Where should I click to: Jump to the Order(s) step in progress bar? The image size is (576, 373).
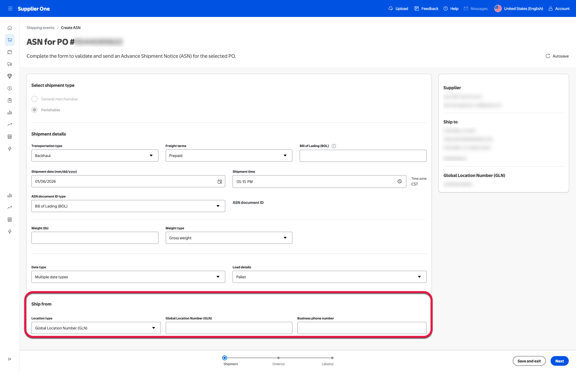coord(278,358)
